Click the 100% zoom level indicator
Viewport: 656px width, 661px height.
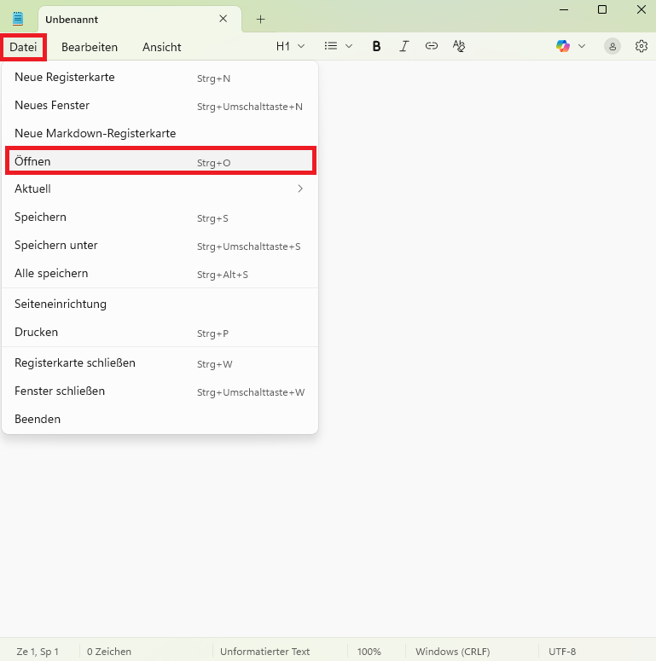pyautogui.click(x=369, y=652)
